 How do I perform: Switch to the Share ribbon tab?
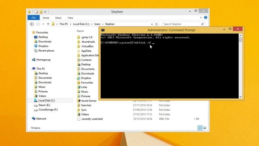pos(58,18)
